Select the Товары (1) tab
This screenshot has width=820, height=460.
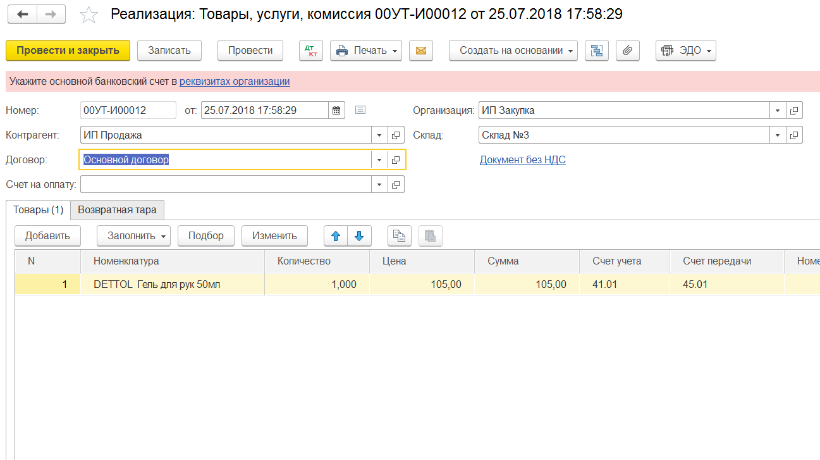tap(38, 210)
